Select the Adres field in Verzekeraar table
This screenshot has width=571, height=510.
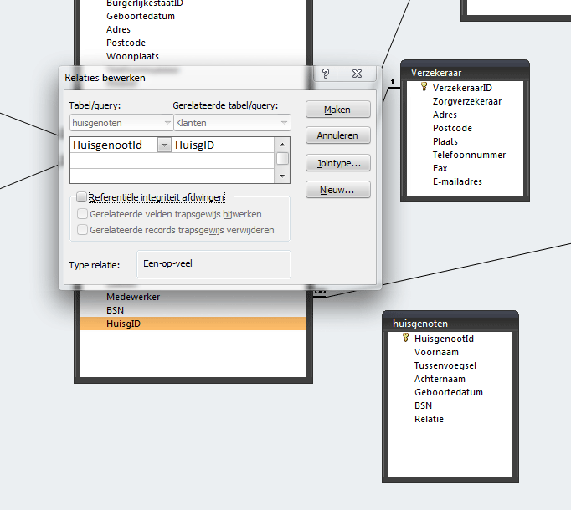coord(445,115)
